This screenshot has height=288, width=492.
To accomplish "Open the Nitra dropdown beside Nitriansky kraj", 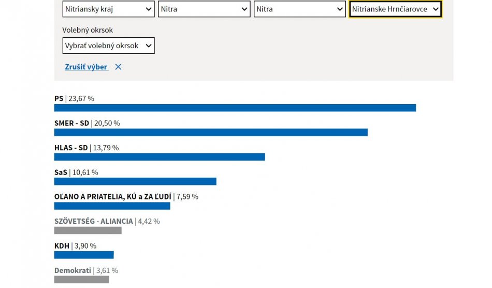I will (204, 9).
